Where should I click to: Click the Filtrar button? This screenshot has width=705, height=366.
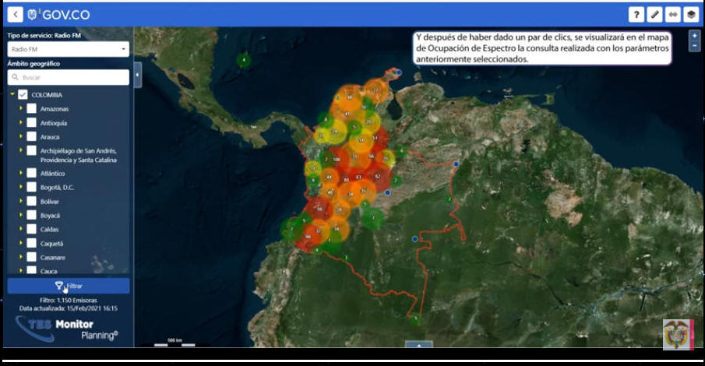coord(68,286)
